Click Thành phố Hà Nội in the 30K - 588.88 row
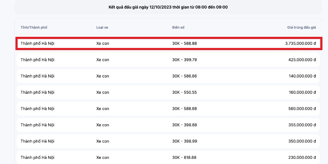This screenshot has width=328, height=164. click(37, 44)
